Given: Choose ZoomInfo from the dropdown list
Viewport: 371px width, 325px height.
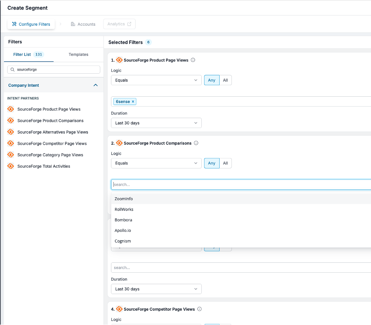Looking at the screenshot, I should (241, 199).
